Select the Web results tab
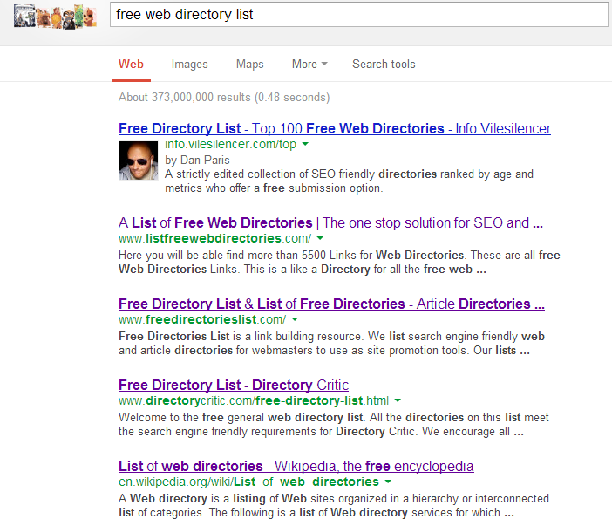 pyautogui.click(x=131, y=64)
